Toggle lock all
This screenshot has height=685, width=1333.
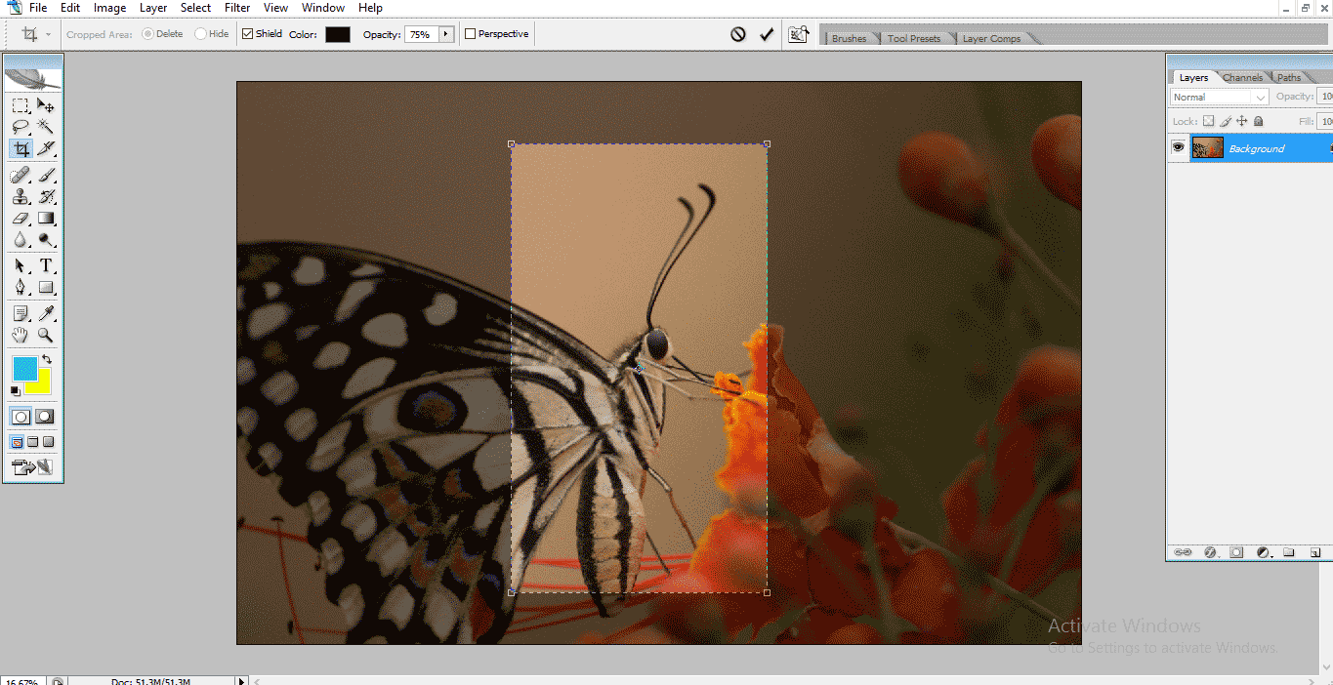tap(1258, 121)
